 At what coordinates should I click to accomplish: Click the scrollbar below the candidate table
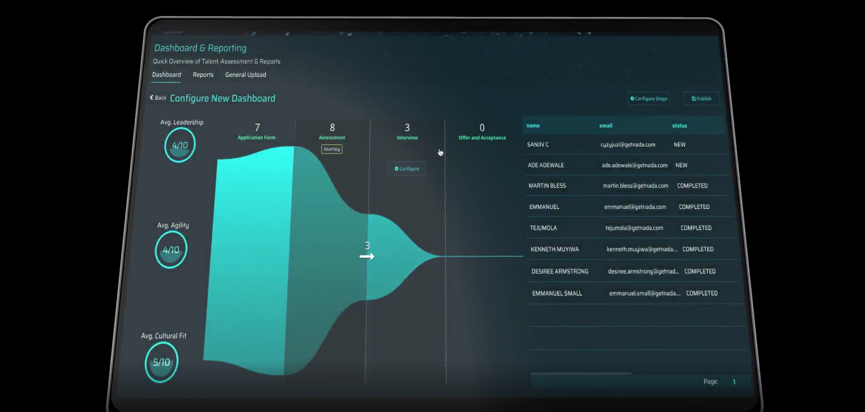pos(581,373)
